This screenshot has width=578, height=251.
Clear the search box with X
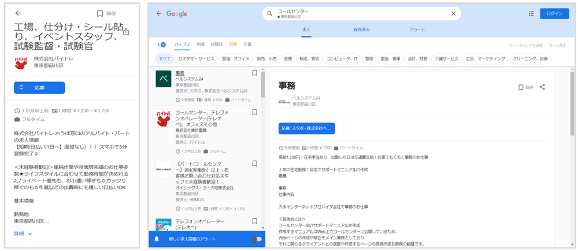453,14
